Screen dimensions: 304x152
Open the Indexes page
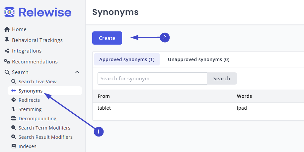tap(27, 146)
